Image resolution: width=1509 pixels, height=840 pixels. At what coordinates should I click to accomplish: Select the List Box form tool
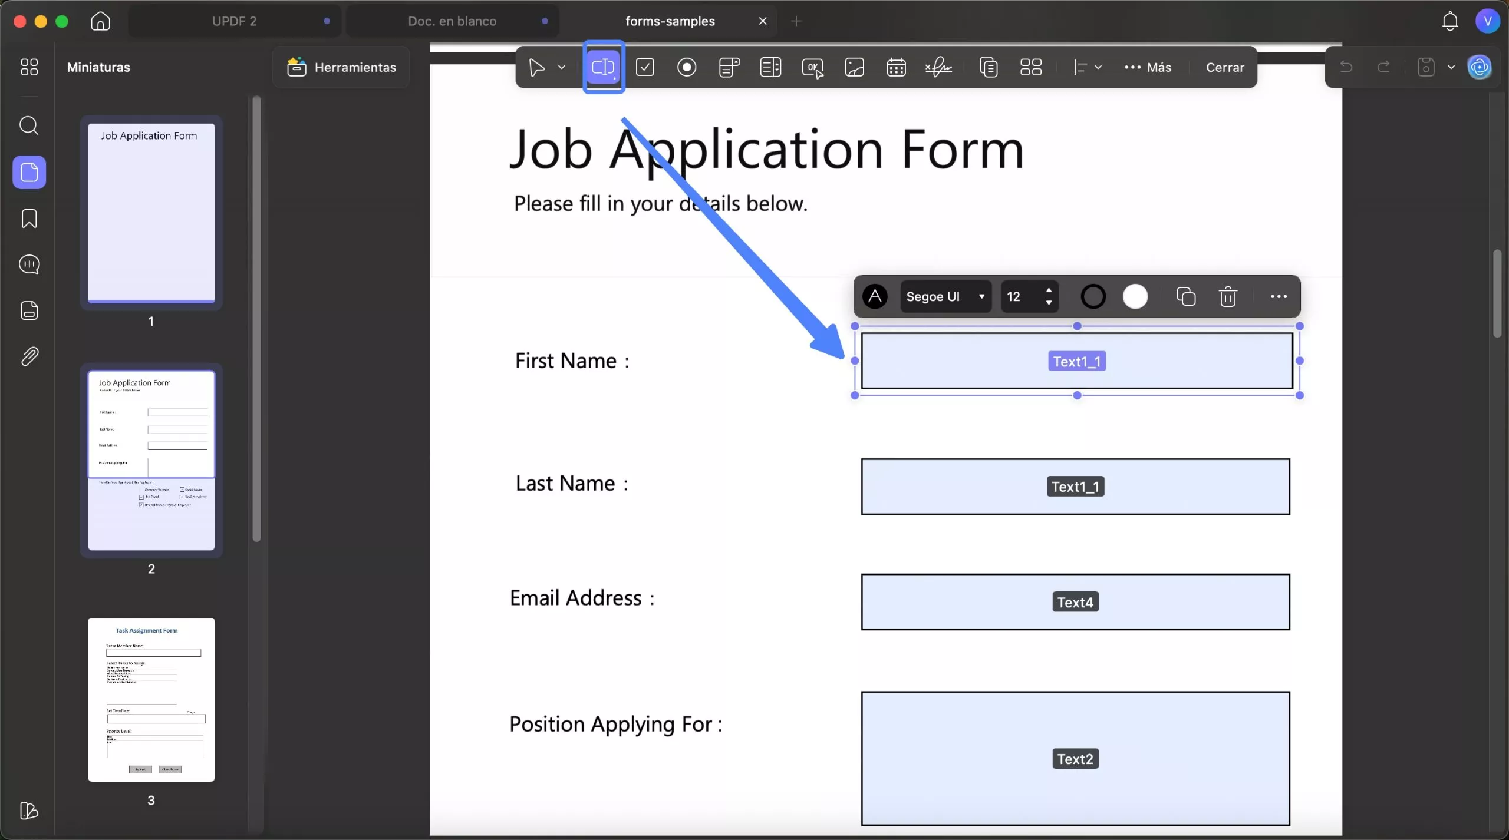(x=770, y=67)
